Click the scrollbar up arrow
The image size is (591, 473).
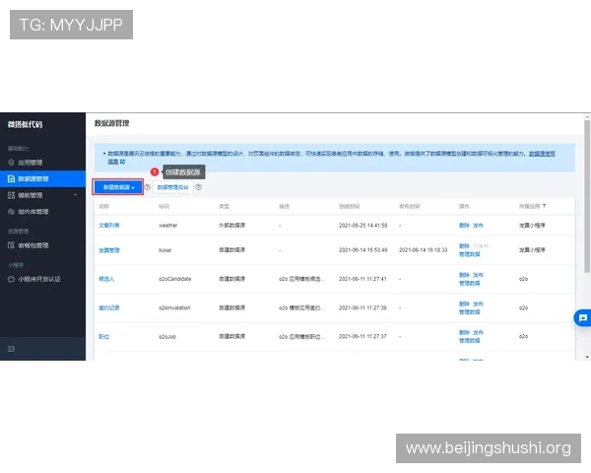tap(587, 117)
